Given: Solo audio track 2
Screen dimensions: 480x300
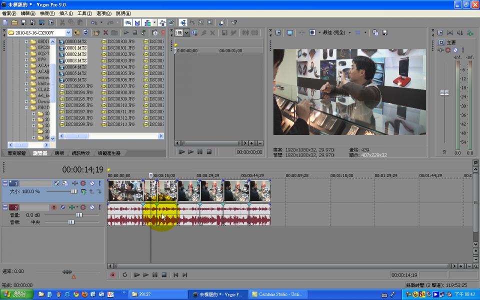Looking at the screenshot, I should click(x=99, y=207).
